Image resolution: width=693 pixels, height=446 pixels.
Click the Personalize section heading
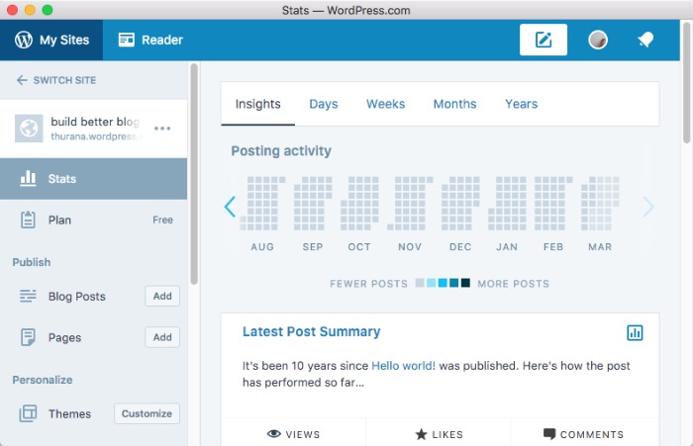click(43, 380)
